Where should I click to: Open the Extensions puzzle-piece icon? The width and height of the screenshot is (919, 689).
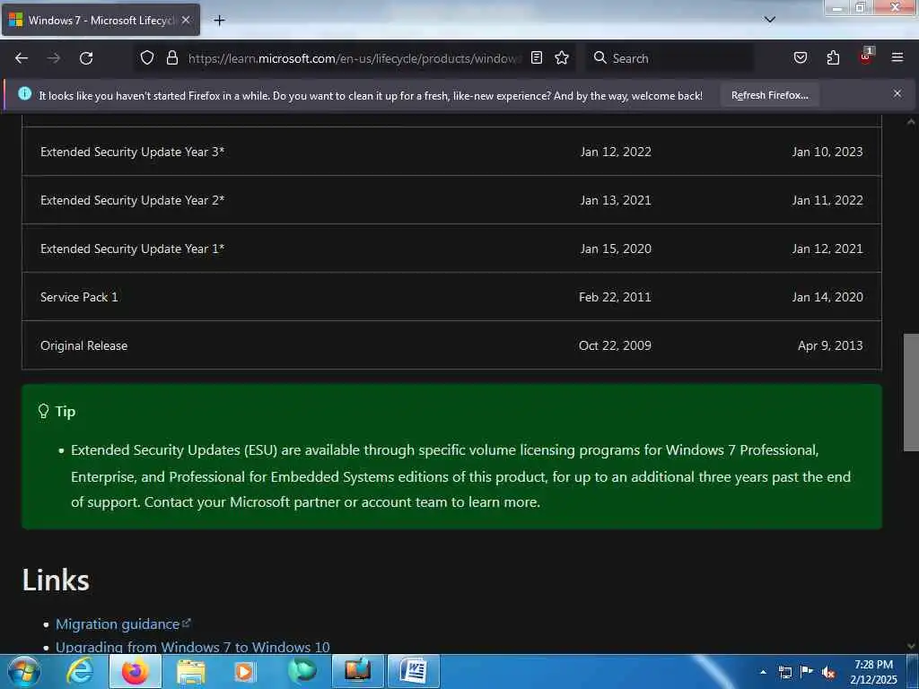[833, 57]
